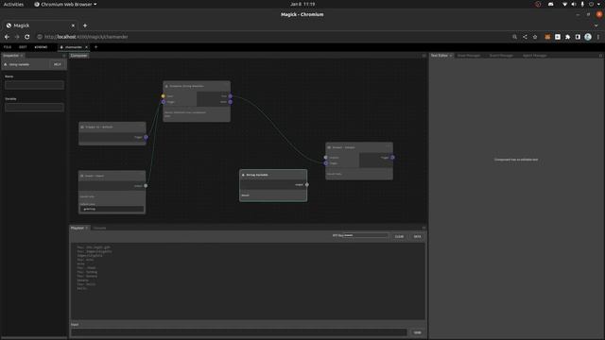
Task: Switch to the Console tab
Action: point(99,228)
